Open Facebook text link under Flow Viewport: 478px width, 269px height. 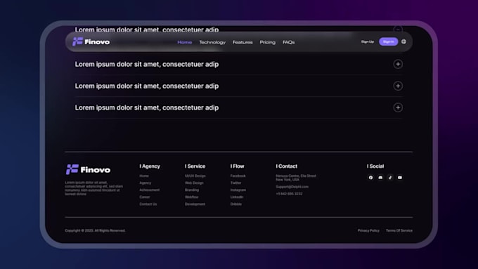point(238,176)
